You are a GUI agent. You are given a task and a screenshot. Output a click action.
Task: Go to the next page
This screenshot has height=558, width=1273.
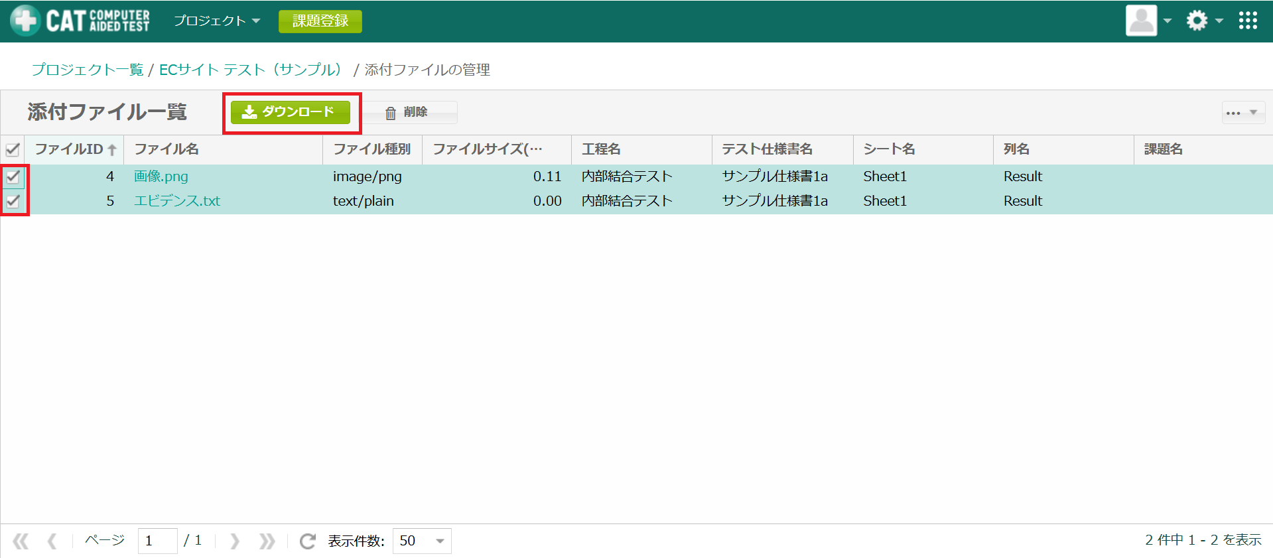(235, 541)
